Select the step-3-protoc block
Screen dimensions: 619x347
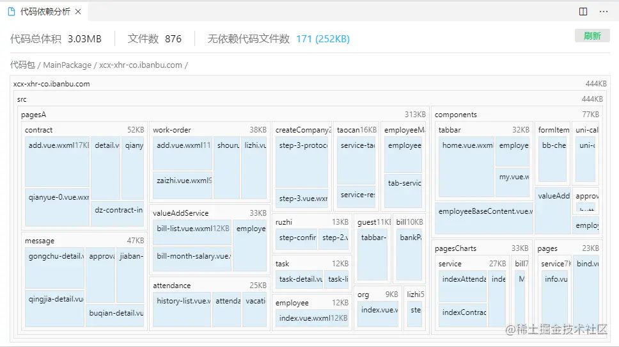click(x=302, y=163)
